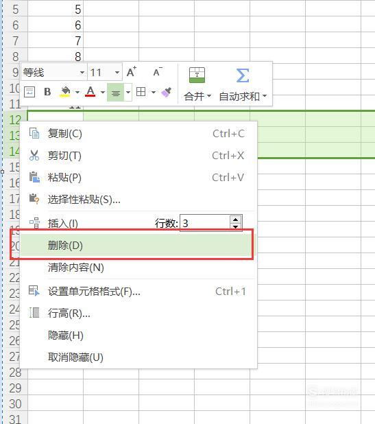This screenshot has width=375, height=424.
Task: Decrease row count with down stepper
Action: tap(236, 227)
